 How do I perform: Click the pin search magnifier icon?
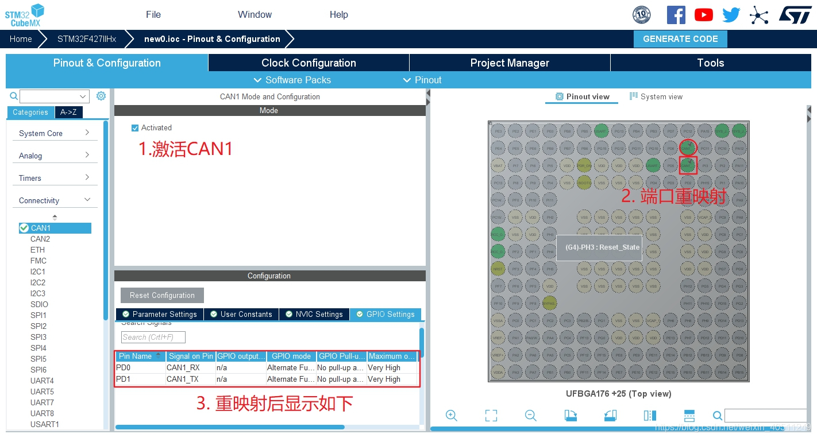(718, 416)
